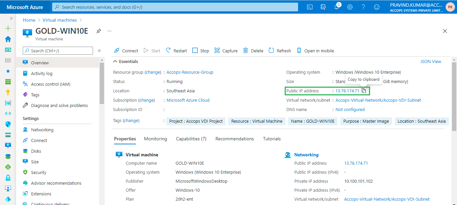Open the shield security icon in rail
This screenshot has height=205, width=457.
pos(8,124)
